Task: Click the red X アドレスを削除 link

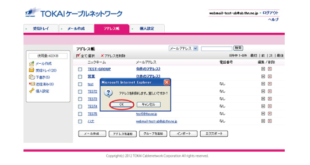Action: point(113,56)
